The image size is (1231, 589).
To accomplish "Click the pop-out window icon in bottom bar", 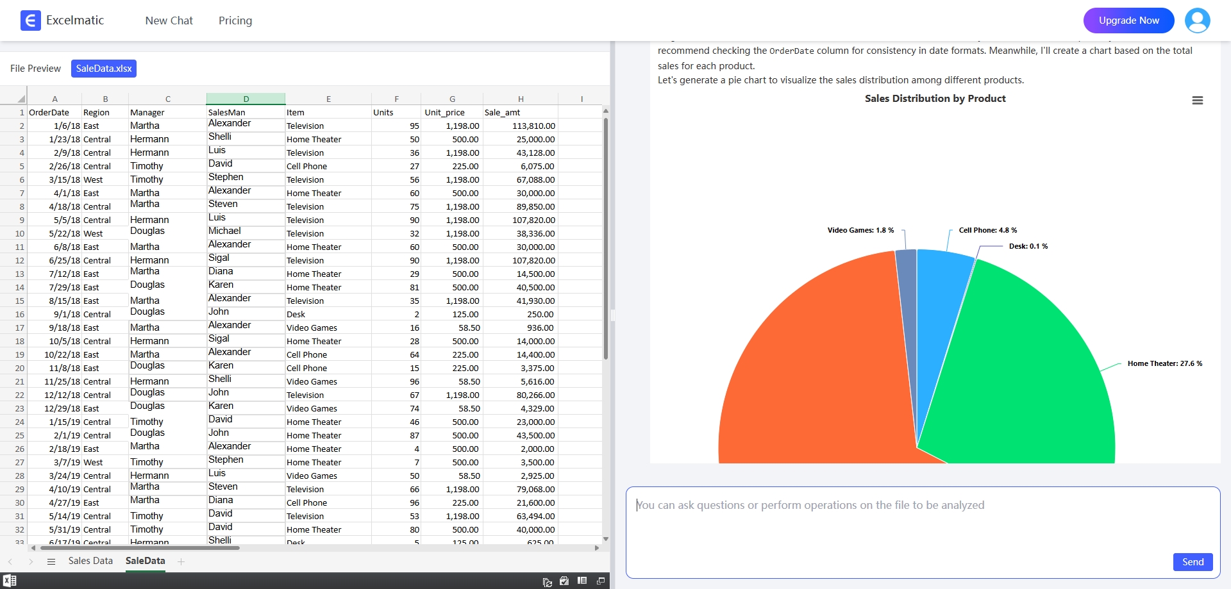I will click(601, 581).
